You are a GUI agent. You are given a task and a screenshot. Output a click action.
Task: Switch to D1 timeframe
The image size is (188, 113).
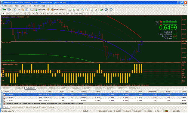[x=72, y=13]
